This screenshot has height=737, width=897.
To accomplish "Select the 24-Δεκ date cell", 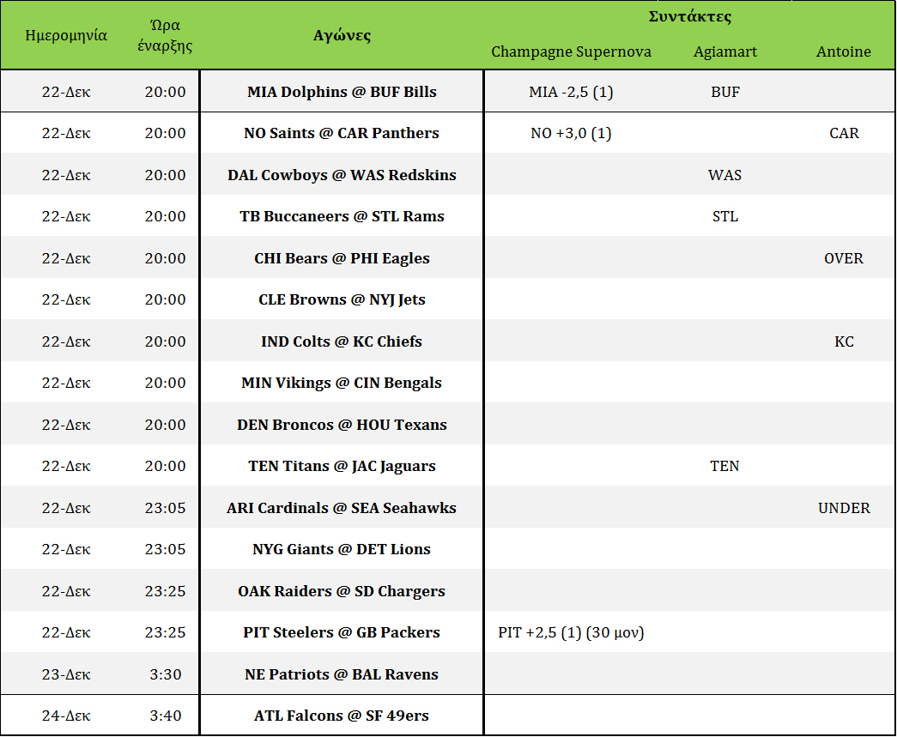I will (66, 716).
